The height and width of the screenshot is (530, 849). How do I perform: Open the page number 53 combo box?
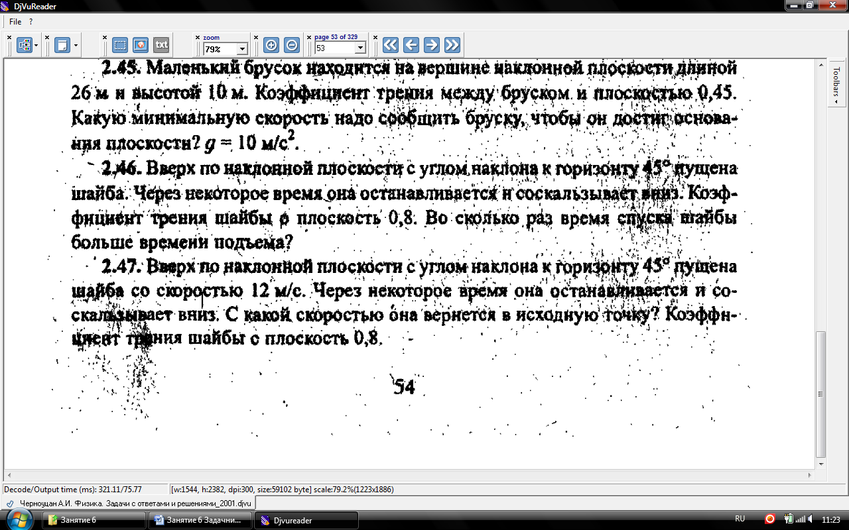point(340,48)
